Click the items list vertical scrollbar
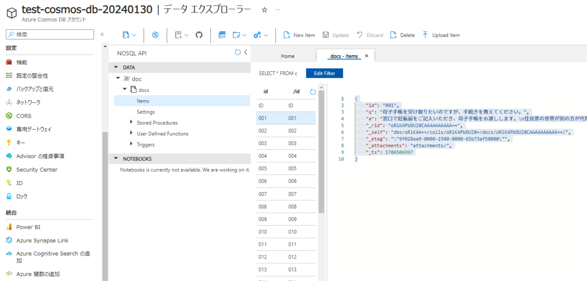The height and width of the screenshot is (281, 587). point(321,151)
